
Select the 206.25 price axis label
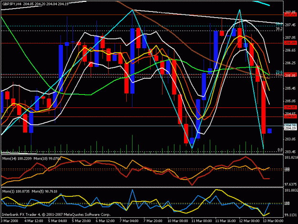pos(290,63)
